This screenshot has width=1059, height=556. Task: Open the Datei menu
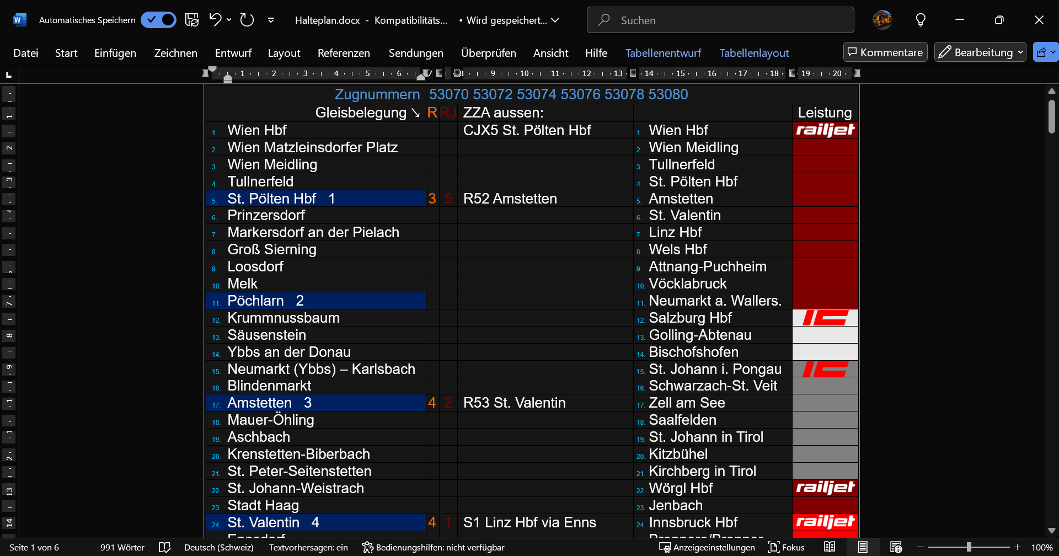[26, 53]
